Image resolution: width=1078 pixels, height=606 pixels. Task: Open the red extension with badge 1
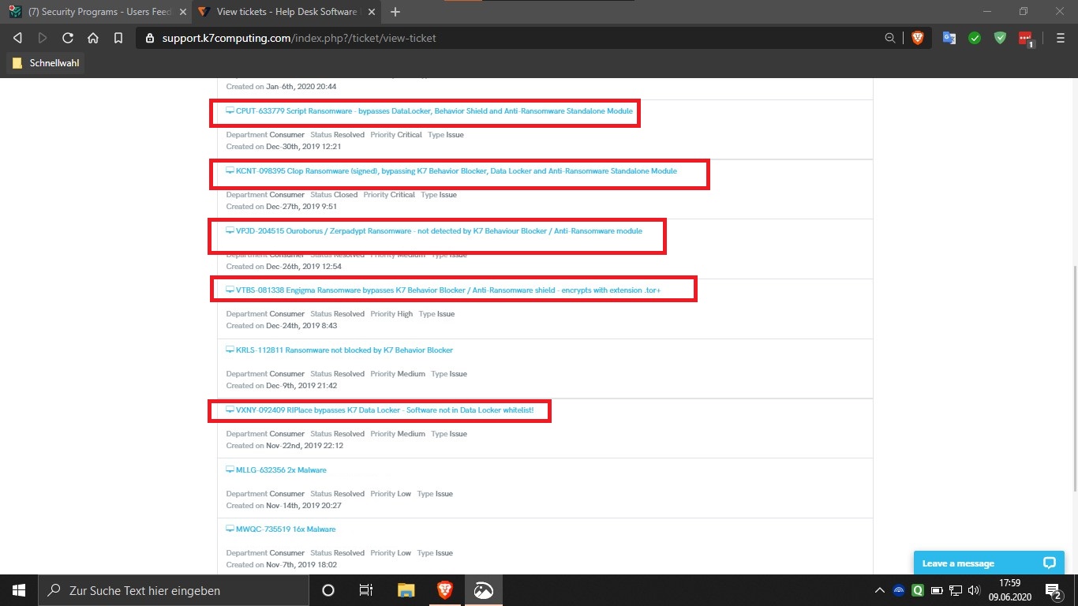tap(1025, 38)
